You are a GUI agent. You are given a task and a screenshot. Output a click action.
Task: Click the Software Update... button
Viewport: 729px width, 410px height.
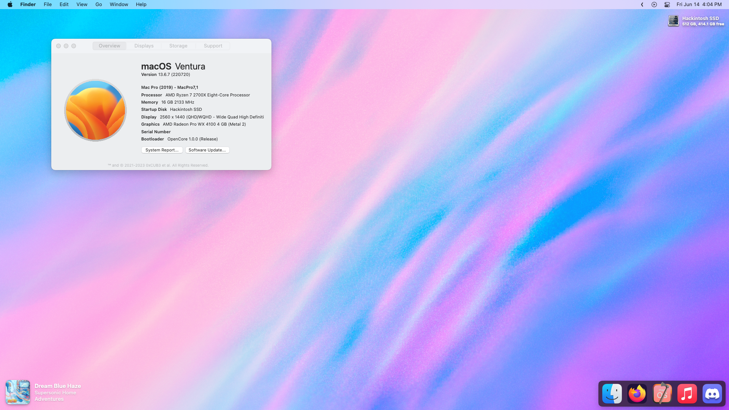coord(207,150)
